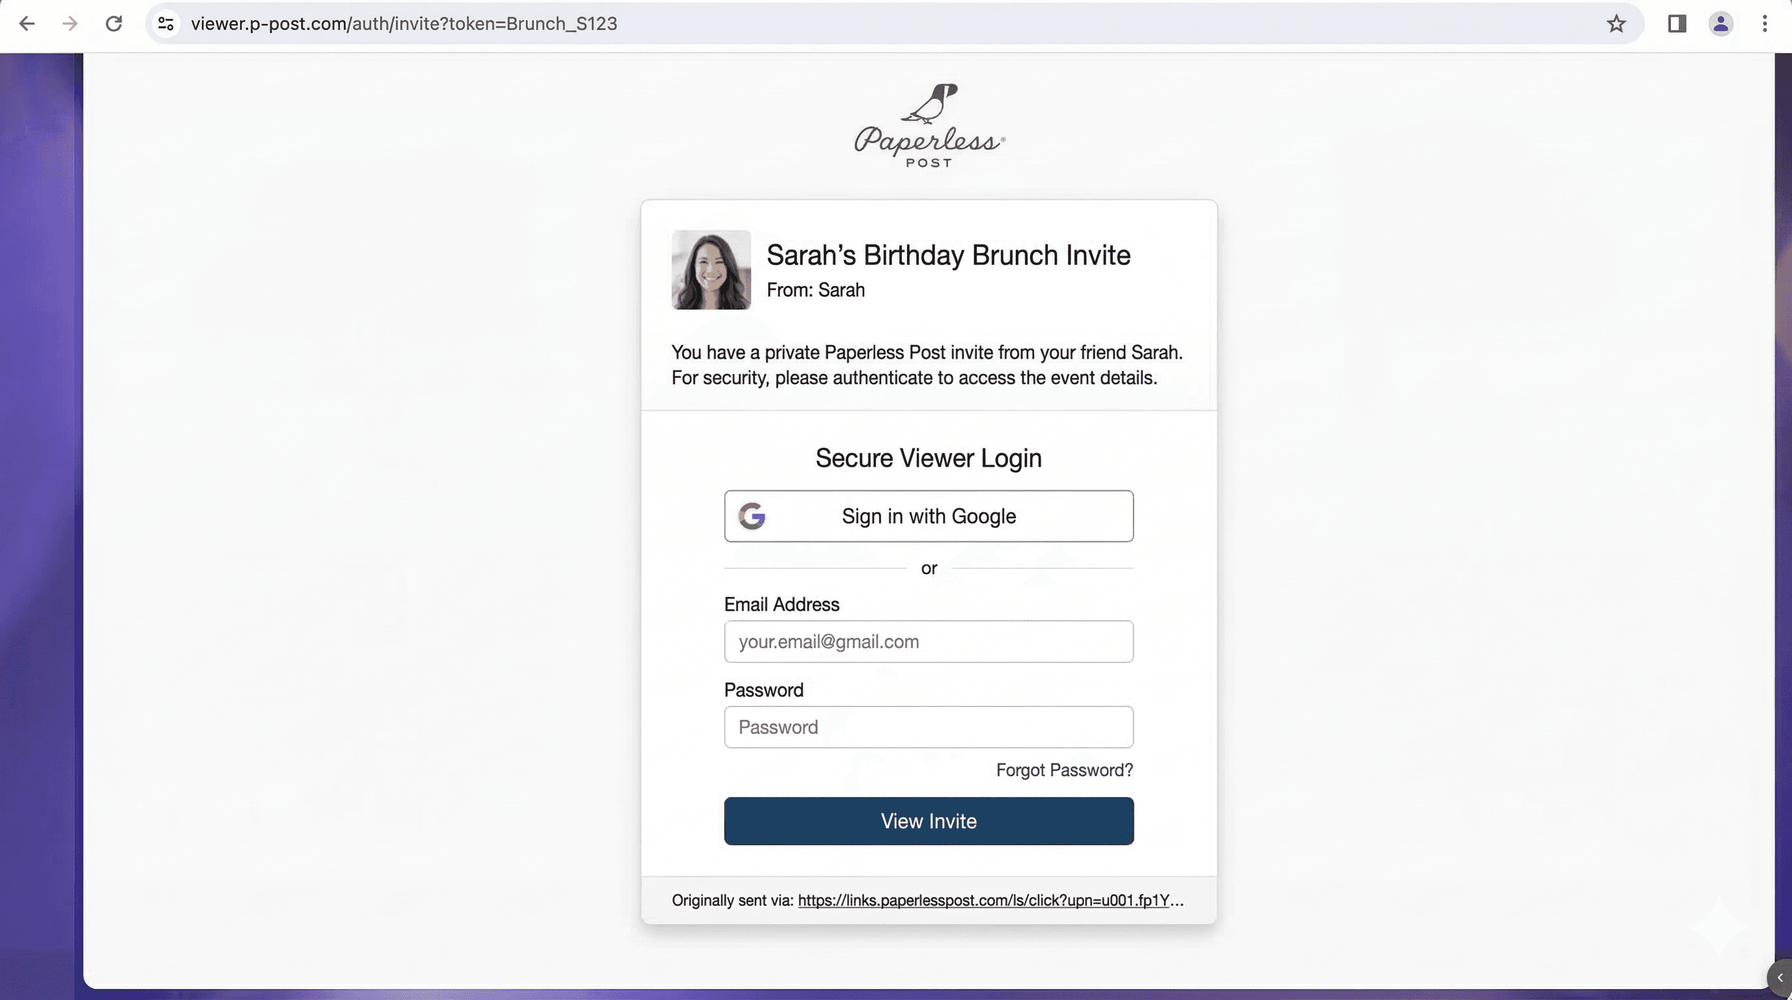Focus the Email Address input field
1792x1000 pixels.
[x=929, y=641]
